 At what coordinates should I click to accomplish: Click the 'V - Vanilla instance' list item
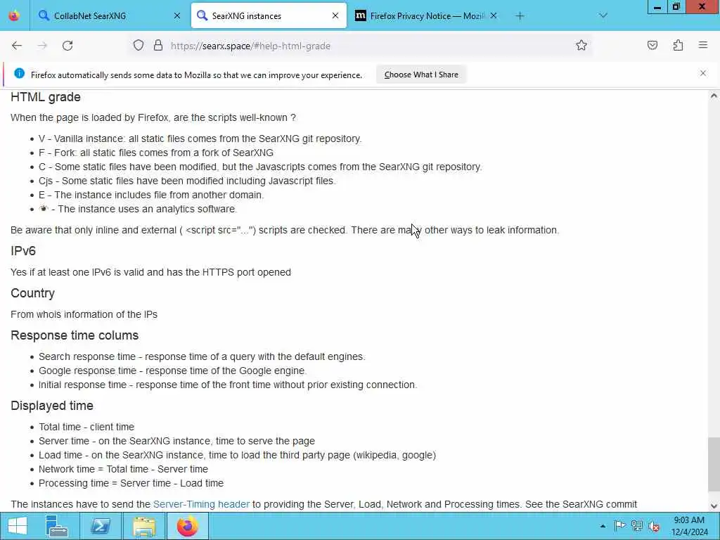point(200,139)
